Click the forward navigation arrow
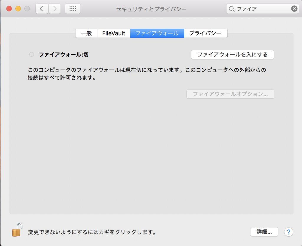The width and height of the screenshot is (302, 246). pos(55,9)
